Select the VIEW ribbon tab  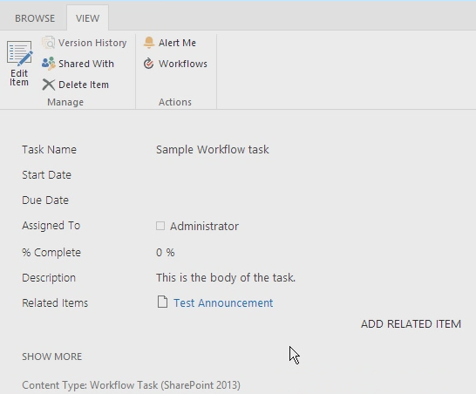pos(87,18)
